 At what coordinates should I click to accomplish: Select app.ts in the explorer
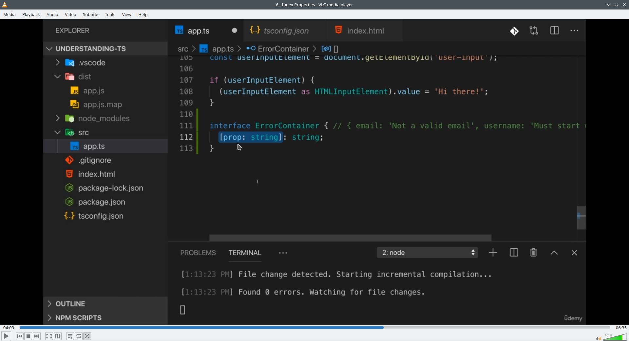(x=105, y=146)
